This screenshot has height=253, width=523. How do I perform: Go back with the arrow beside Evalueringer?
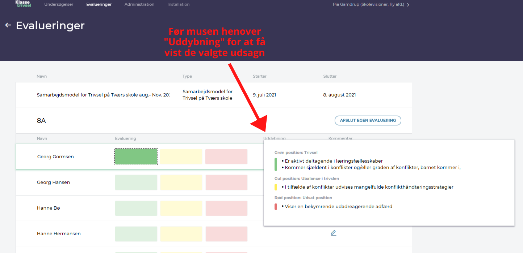pos(8,25)
